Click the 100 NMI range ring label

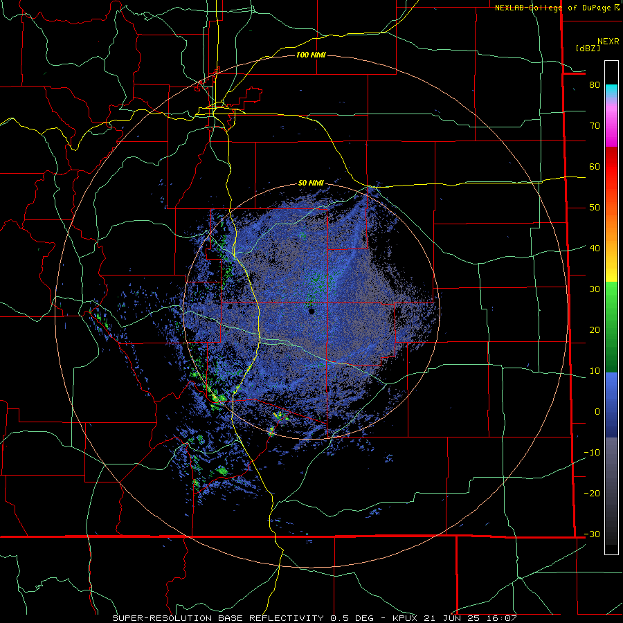pyautogui.click(x=311, y=55)
